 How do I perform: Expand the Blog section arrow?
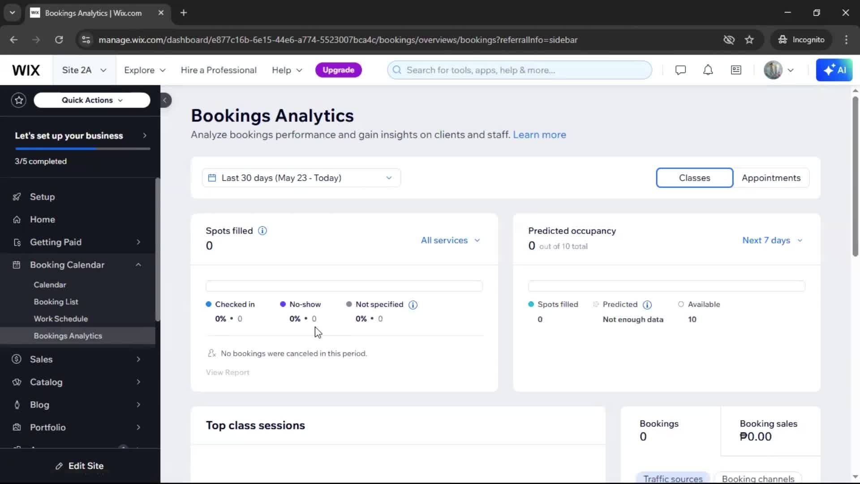(x=138, y=405)
